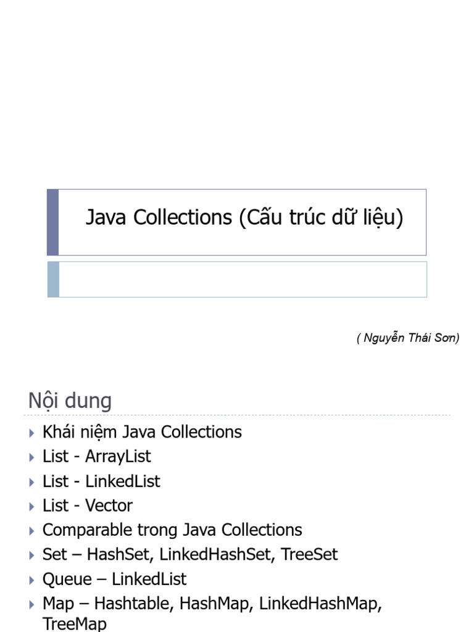Click bullet arrow beside Comparable trong Java Collections

click(32, 531)
